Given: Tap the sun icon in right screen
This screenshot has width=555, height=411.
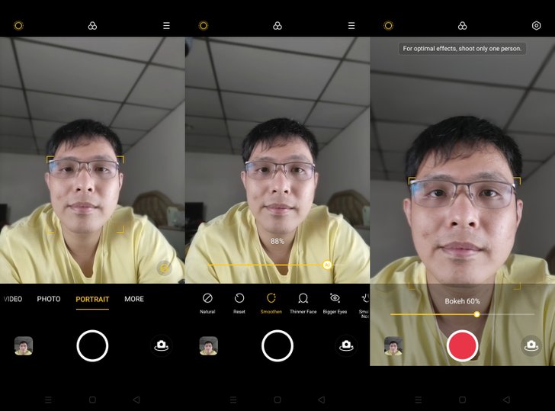Looking at the screenshot, I should tap(388, 25).
